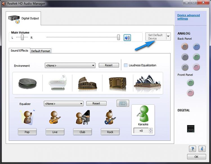Click the Set Default Device button

[156, 37]
